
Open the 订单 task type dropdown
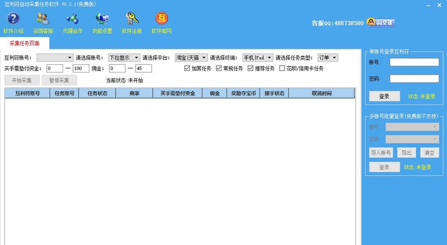click(328, 58)
